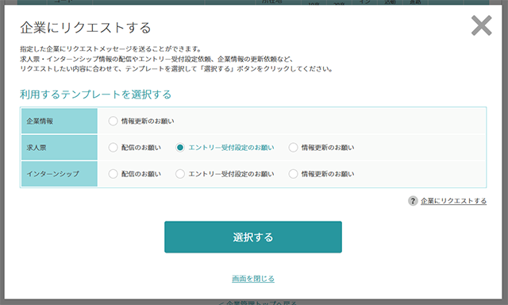Select 情報更新のお願い radio in 企業情報 row

tap(113, 122)
